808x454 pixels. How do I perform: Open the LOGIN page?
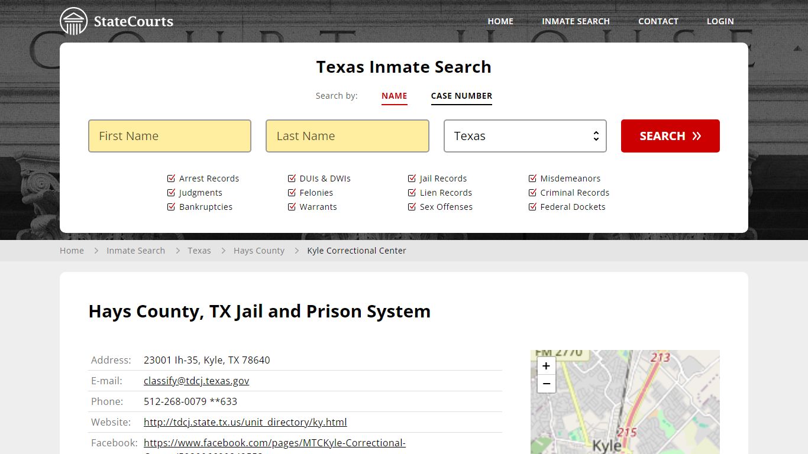(x=720, y=21)
